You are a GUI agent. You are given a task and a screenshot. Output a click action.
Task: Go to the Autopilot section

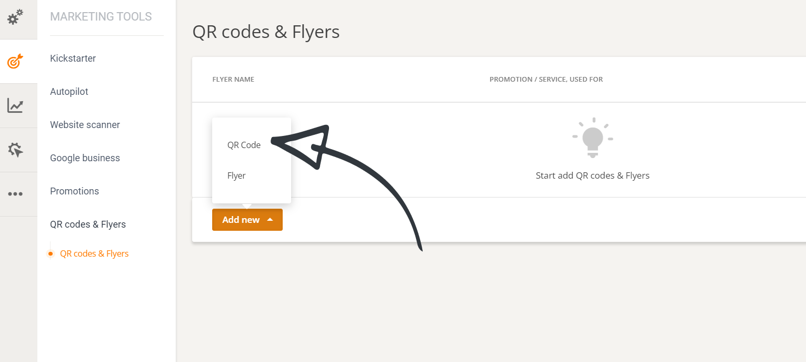click(69, 92)
